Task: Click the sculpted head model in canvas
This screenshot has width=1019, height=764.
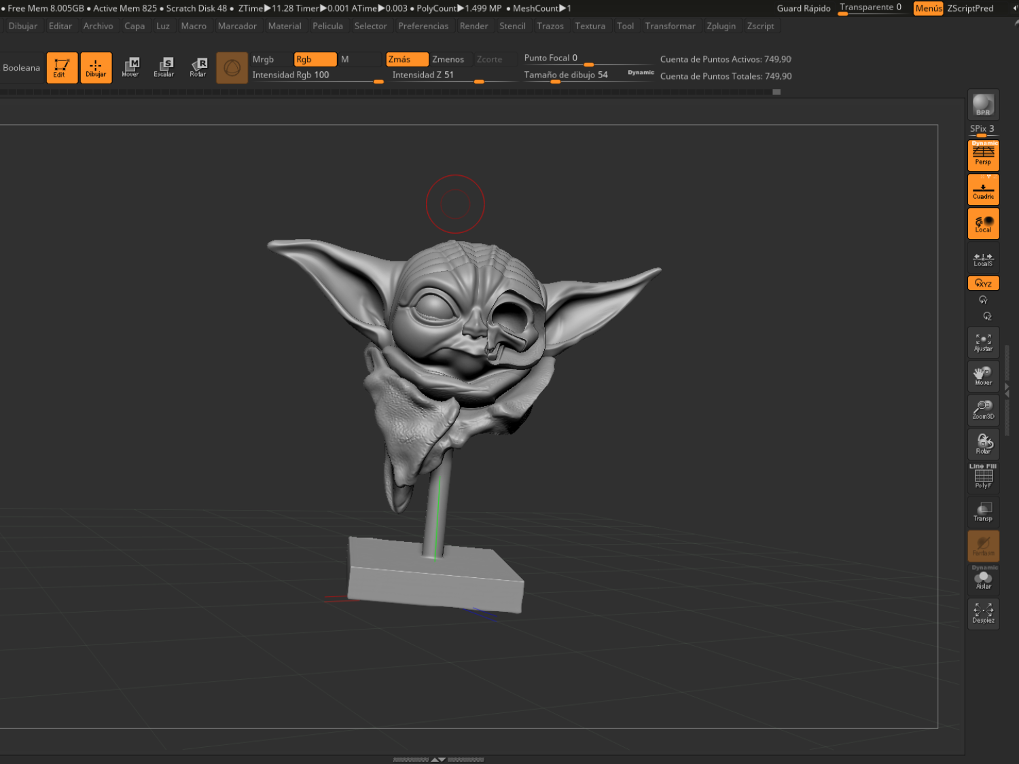Action: pos(463,325)
